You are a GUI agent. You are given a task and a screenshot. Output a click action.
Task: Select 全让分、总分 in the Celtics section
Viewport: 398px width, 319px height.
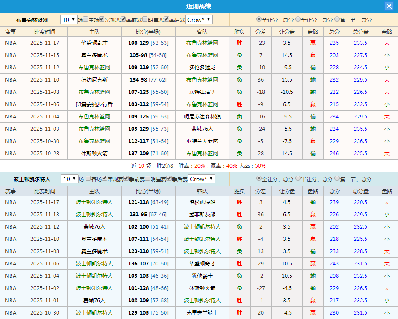pos(259,179)
